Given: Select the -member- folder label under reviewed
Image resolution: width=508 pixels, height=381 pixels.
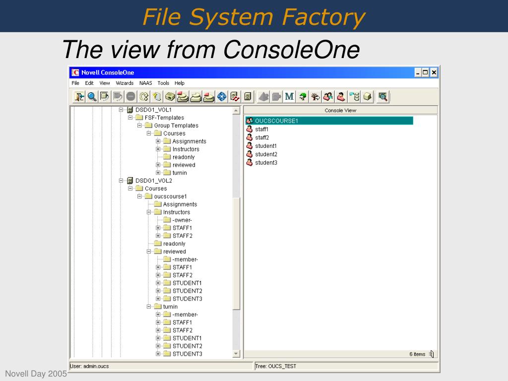Looking at the screenshot, I should [185, 259].
